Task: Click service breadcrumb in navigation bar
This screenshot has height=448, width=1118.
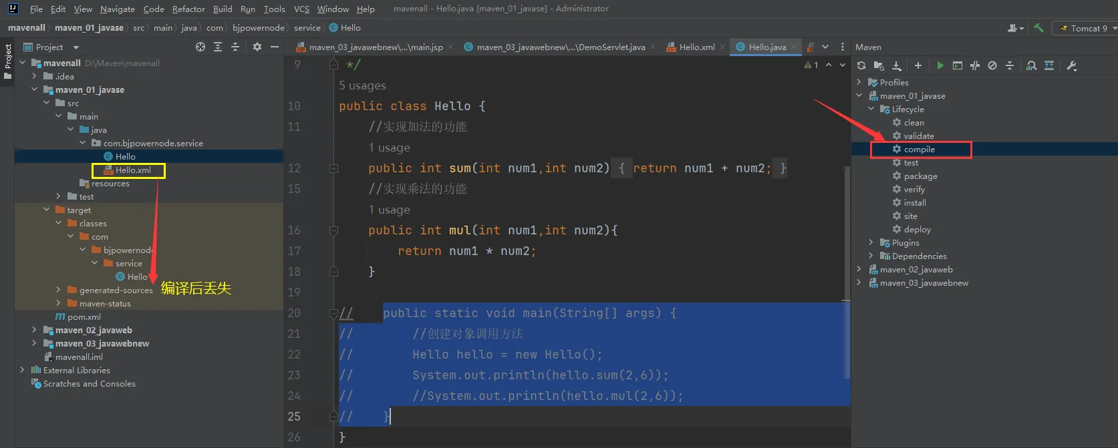Action: pyautogui.click(x=307, y=27)
